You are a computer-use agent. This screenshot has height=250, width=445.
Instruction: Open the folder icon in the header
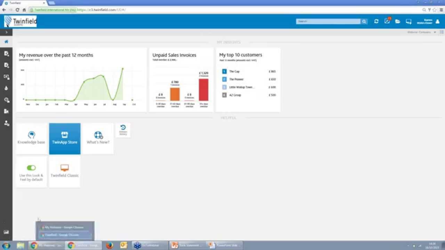click(398, 22)
